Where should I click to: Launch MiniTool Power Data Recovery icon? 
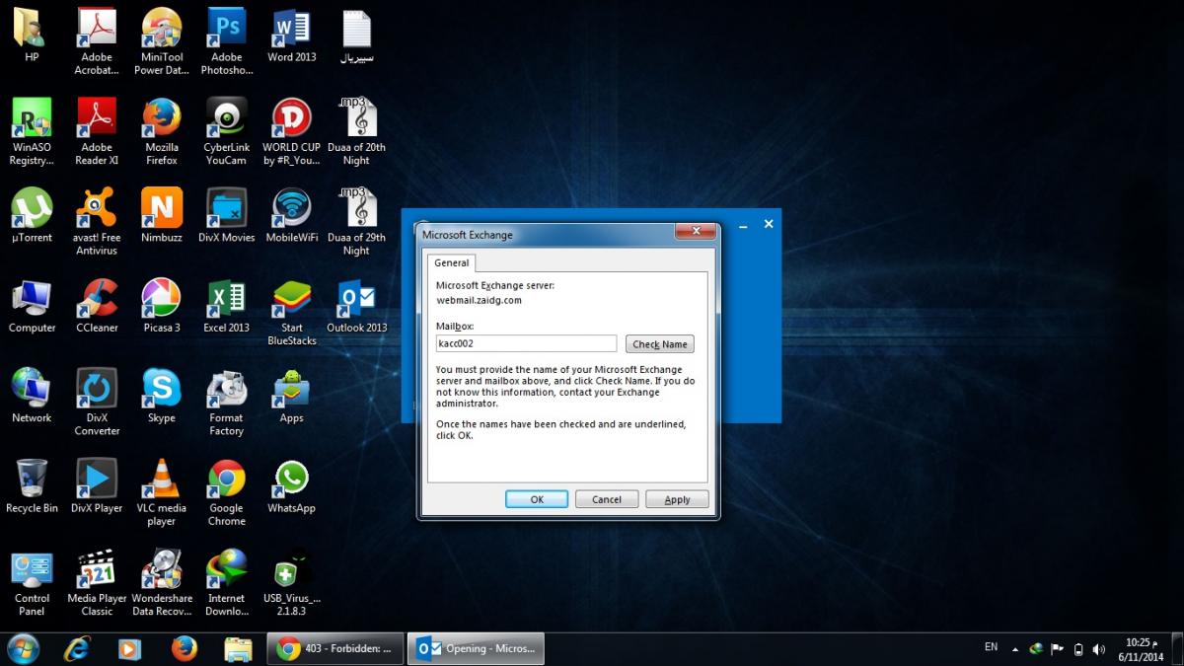(x=162, y=41)
